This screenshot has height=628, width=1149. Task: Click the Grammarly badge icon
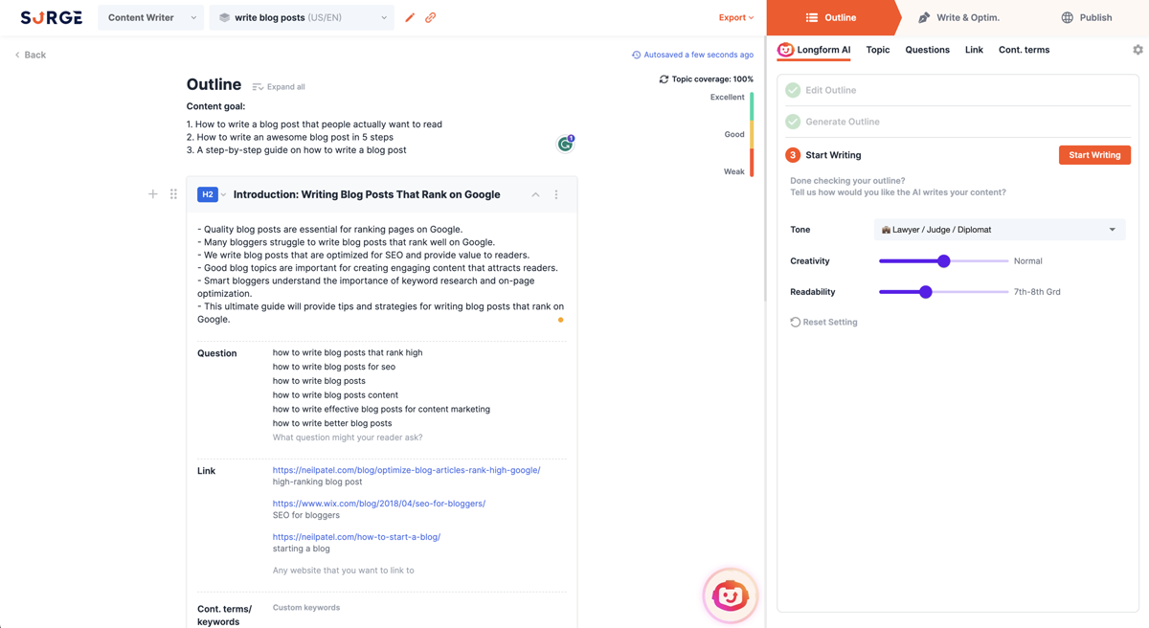tap(566, 144)
